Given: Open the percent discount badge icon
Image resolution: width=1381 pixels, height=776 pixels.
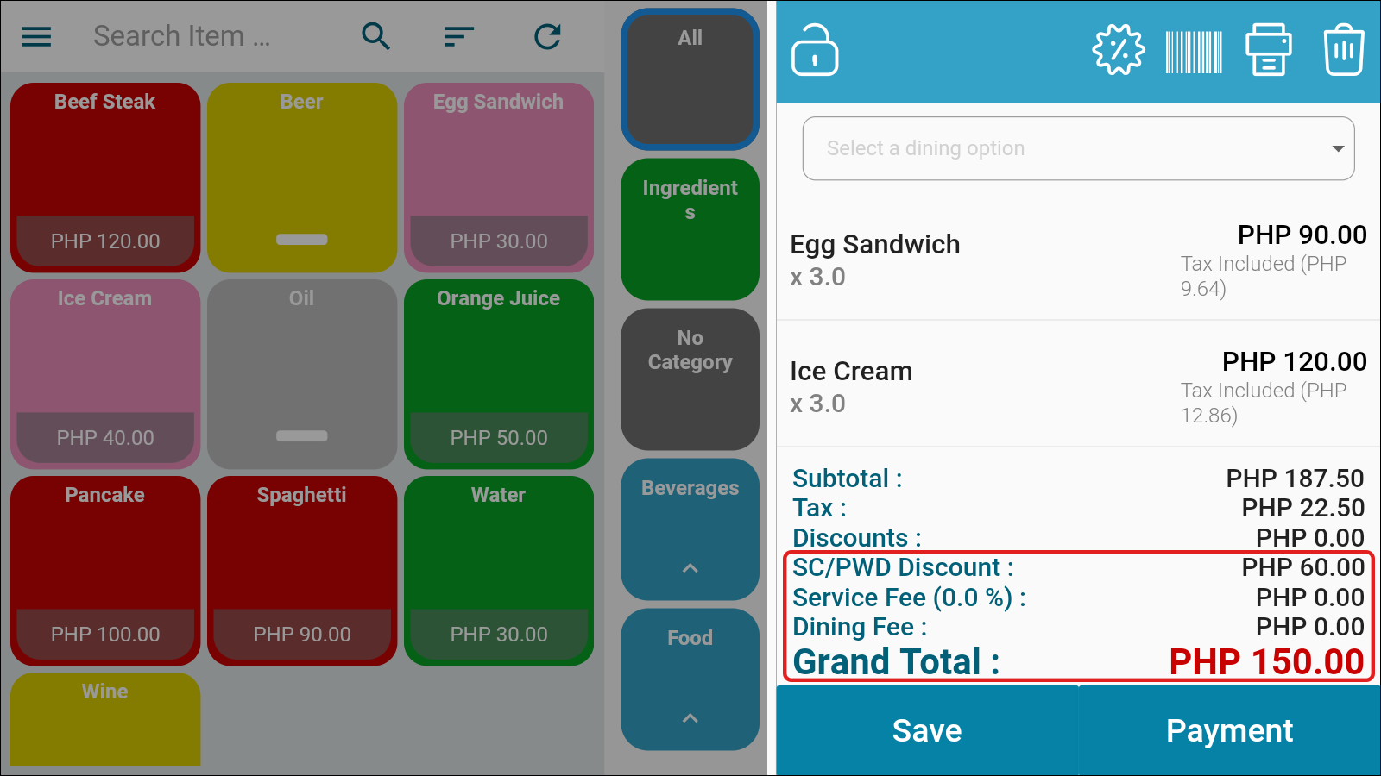Looking at the screenshot, I should point(1119,50).
